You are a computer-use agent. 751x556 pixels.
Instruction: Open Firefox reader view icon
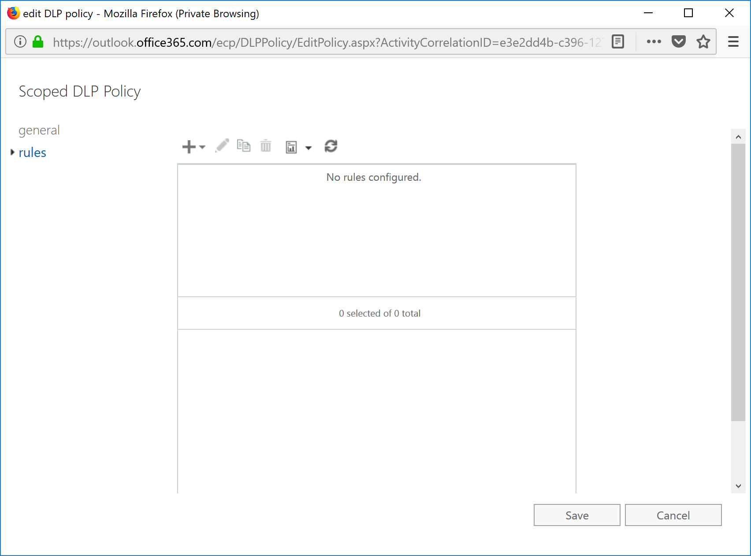(618, 42)
